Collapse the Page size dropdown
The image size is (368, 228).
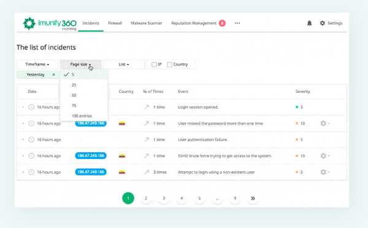(x=81, y=64)
